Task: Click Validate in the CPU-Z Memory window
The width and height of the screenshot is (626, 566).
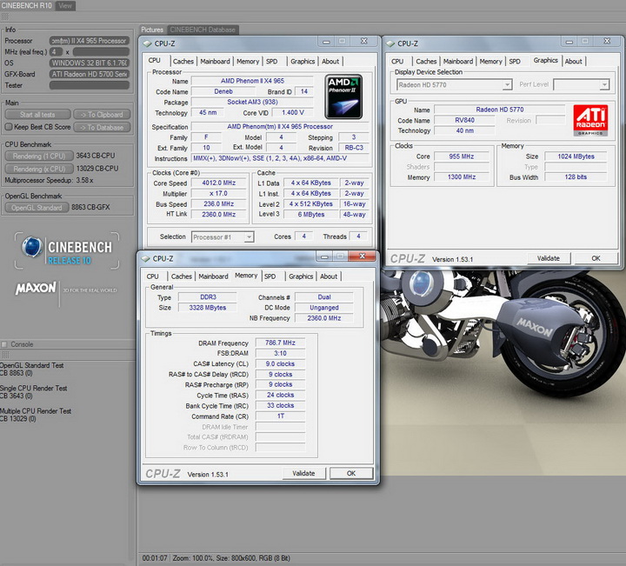Action: (x=303, y=473)
